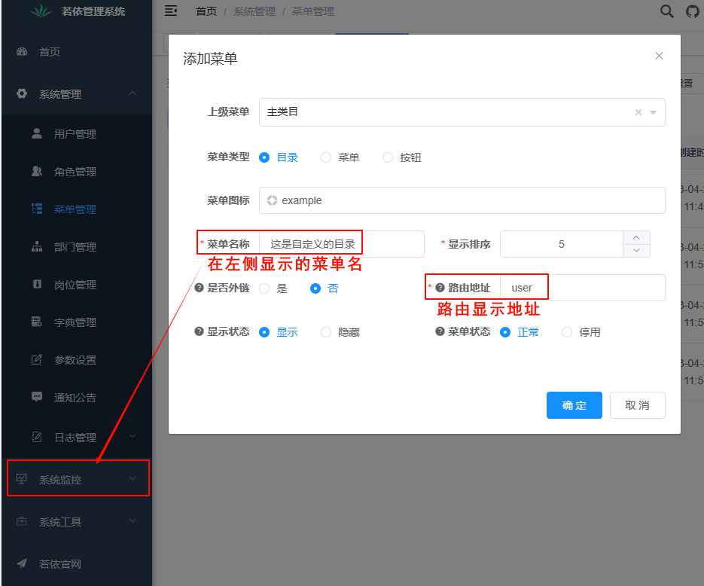Click the 系统管理 breadcrumb
Viewport: 704px width, 586px height.
254,11
